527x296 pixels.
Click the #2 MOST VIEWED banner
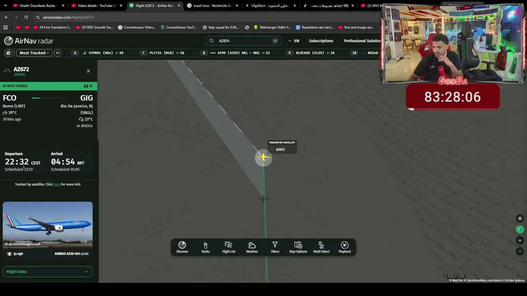(49, 86)
